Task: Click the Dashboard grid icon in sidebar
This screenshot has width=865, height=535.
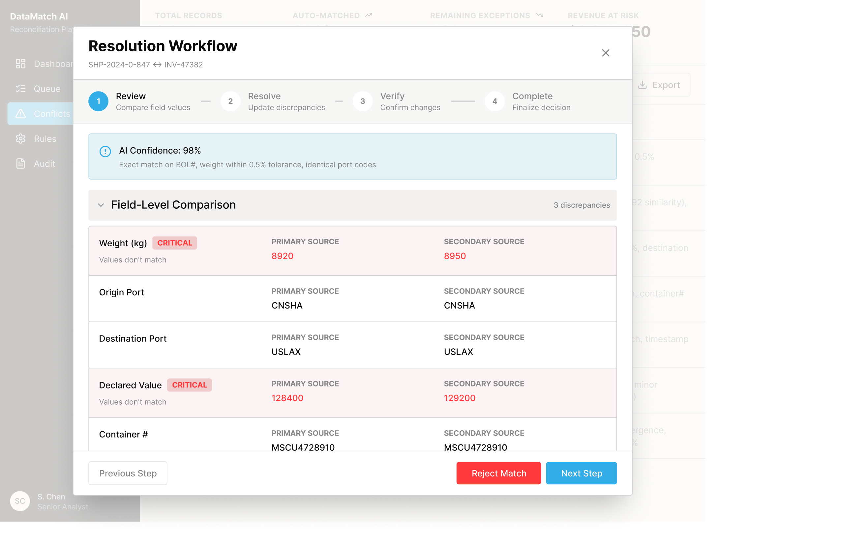Action: (20, 64)
